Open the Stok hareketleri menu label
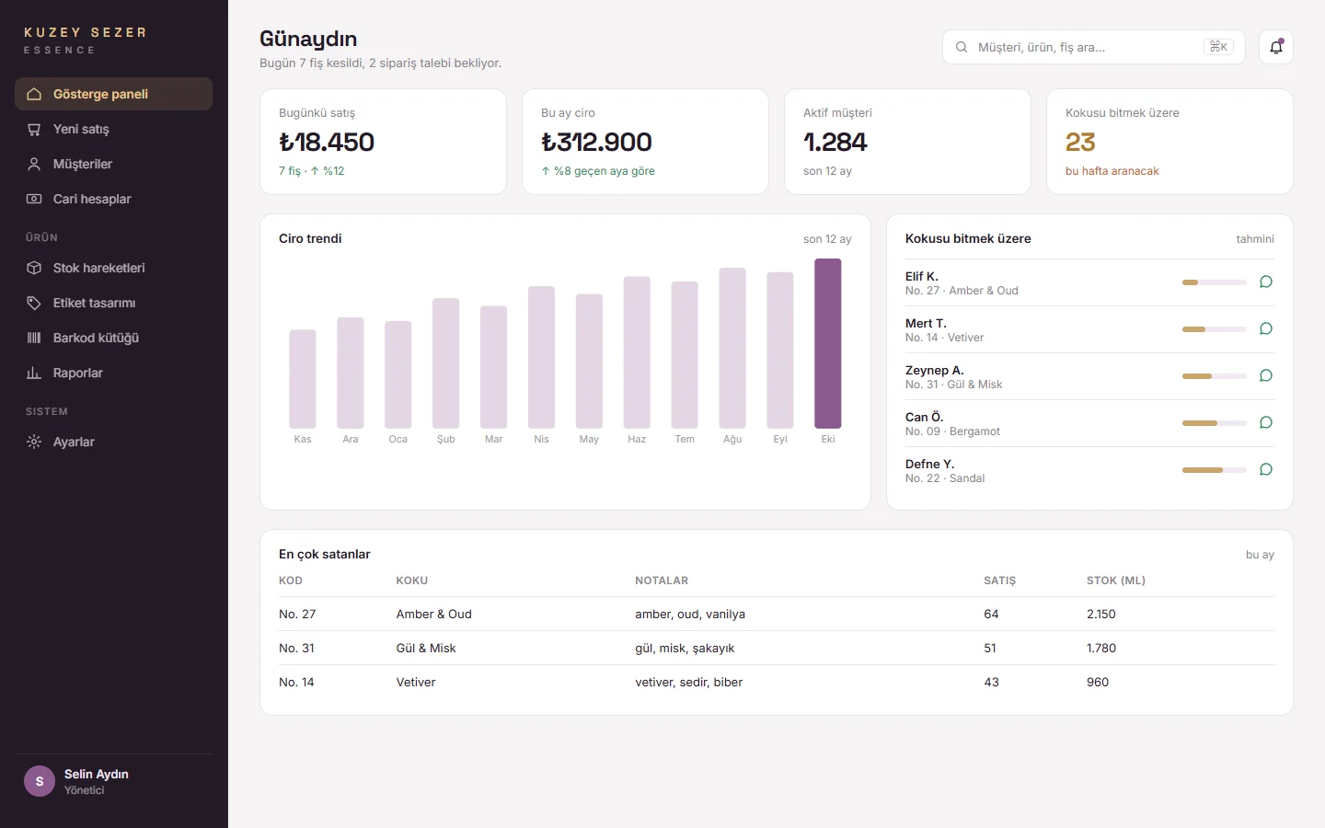 click(x=99, y=268)
